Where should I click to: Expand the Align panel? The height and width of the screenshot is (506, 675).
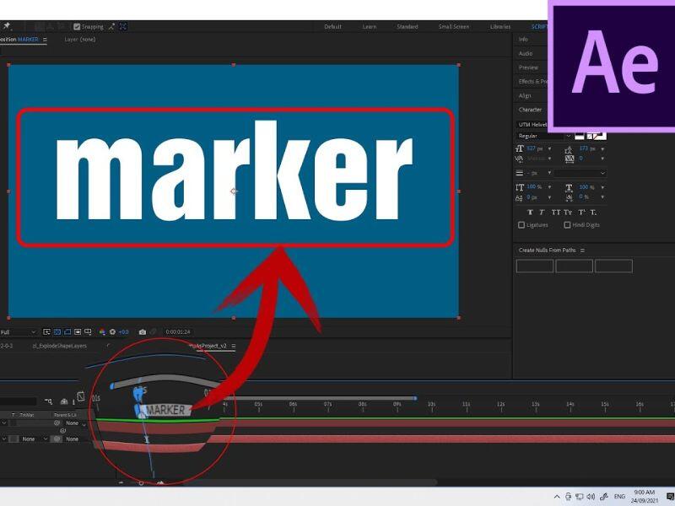[525, 95]
